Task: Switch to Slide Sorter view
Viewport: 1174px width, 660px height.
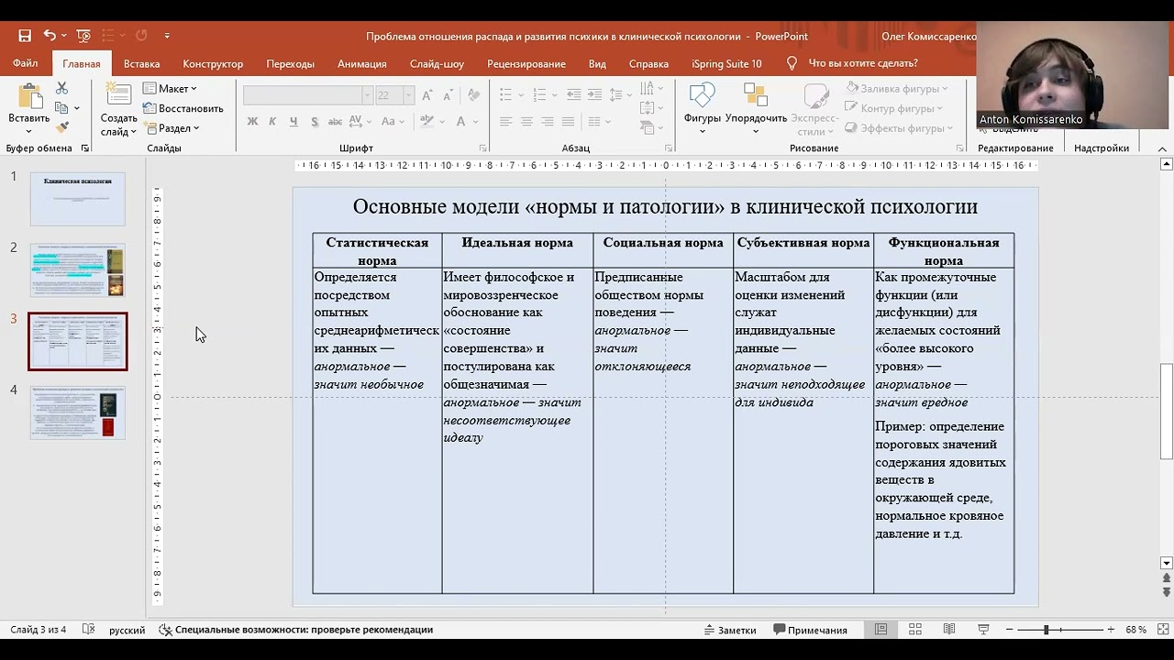Action: [914, 630]
